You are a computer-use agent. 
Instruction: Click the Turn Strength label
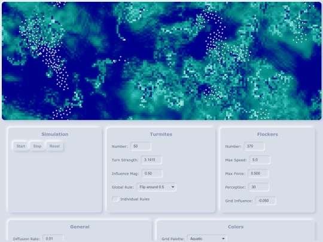point(125,160)
